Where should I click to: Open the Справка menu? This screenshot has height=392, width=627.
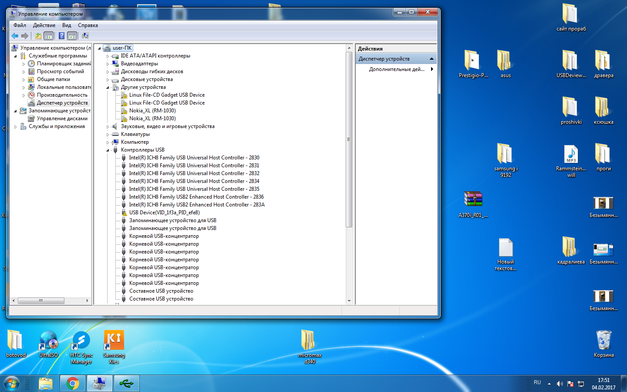point(88,25)
